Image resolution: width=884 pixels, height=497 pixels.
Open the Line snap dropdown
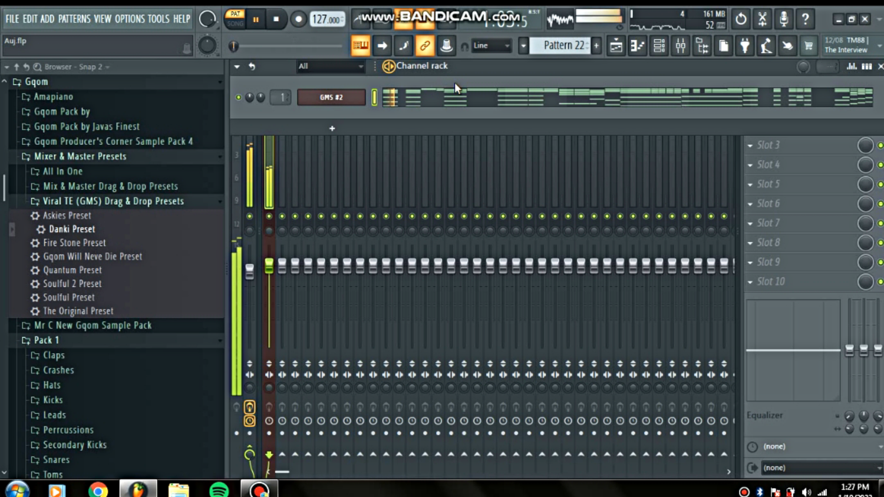tap(491, 45)
